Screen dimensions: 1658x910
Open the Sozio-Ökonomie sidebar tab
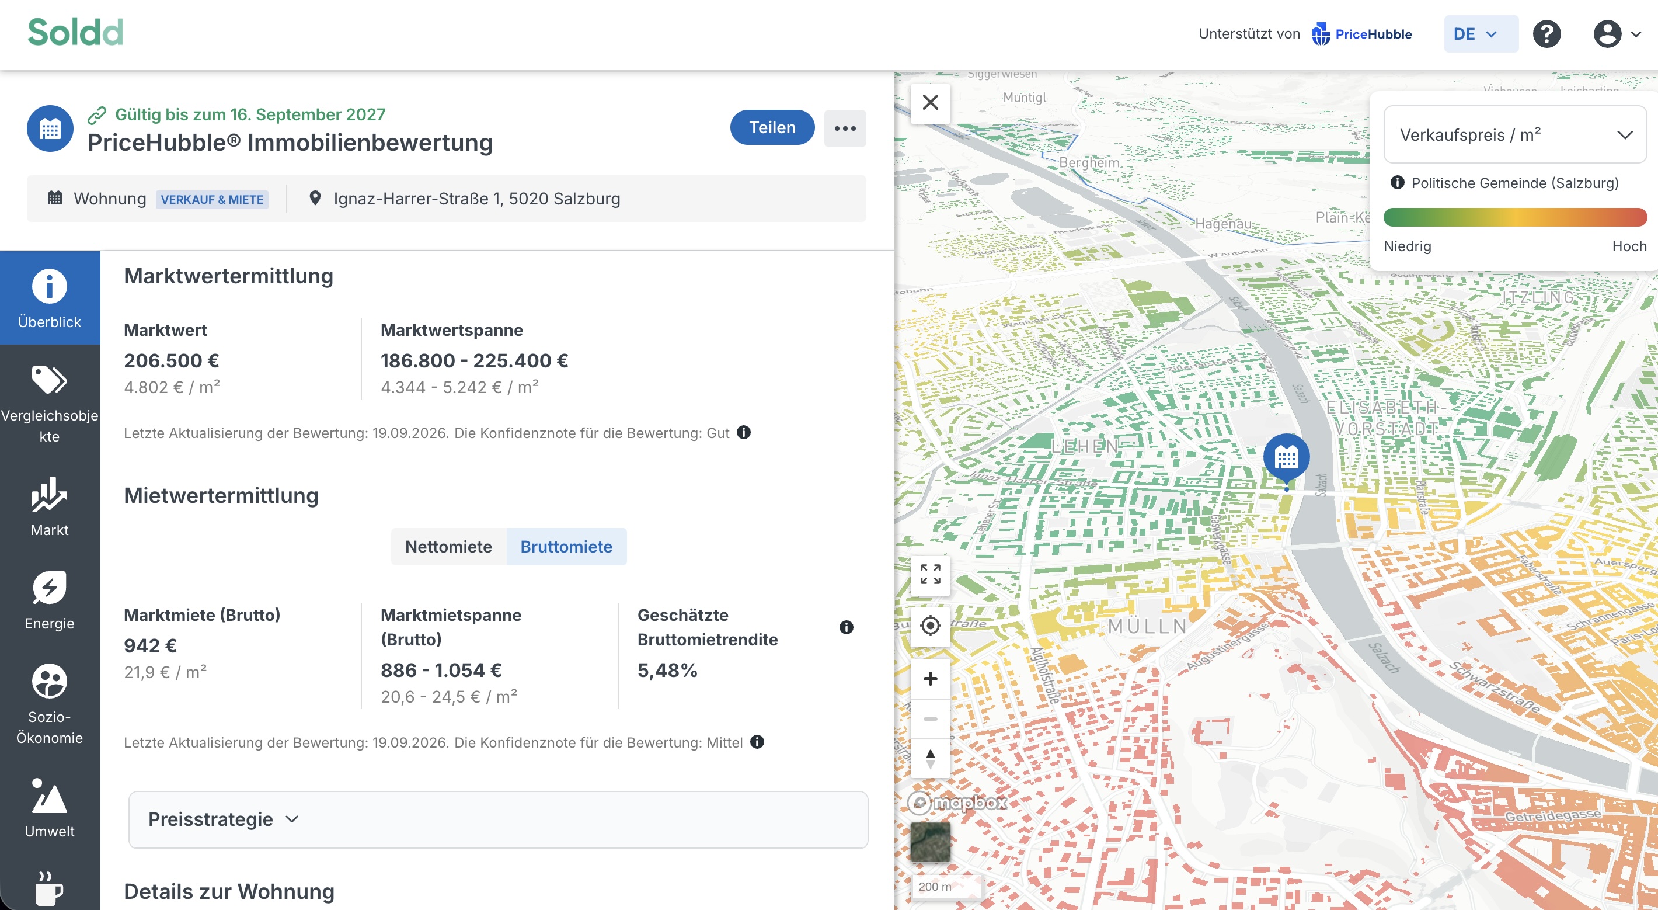point(50,704)
